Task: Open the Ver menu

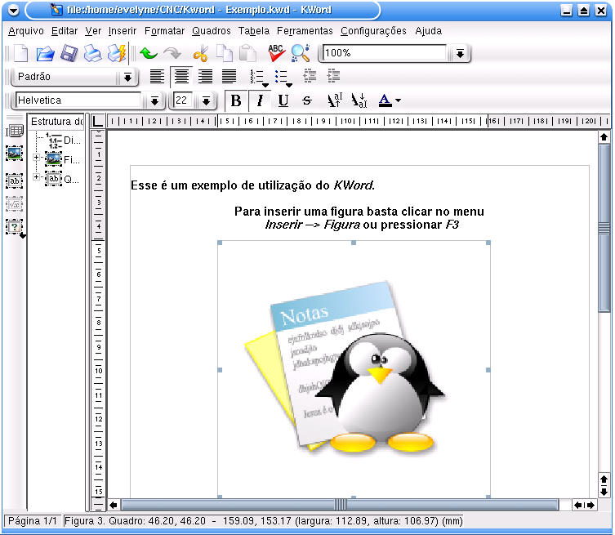Action: pyautogui.click(x=93, y=31)
